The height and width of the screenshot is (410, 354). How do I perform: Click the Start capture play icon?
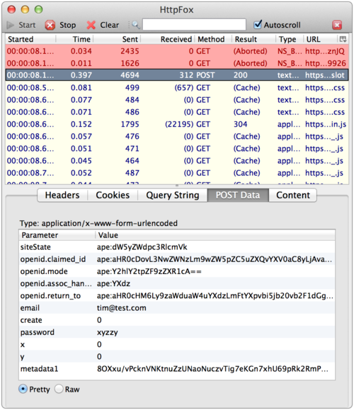[10, 25]
